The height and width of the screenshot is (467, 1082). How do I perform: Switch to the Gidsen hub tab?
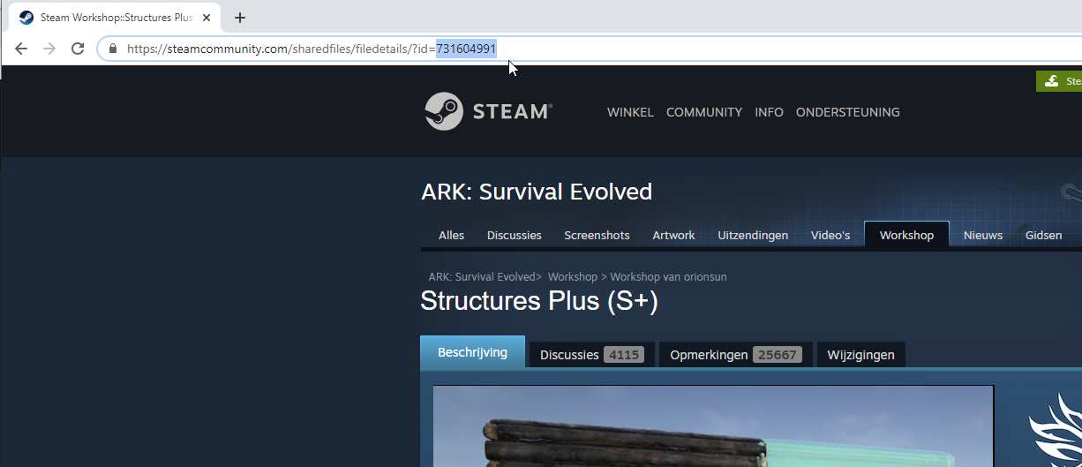pos(1043,235)
